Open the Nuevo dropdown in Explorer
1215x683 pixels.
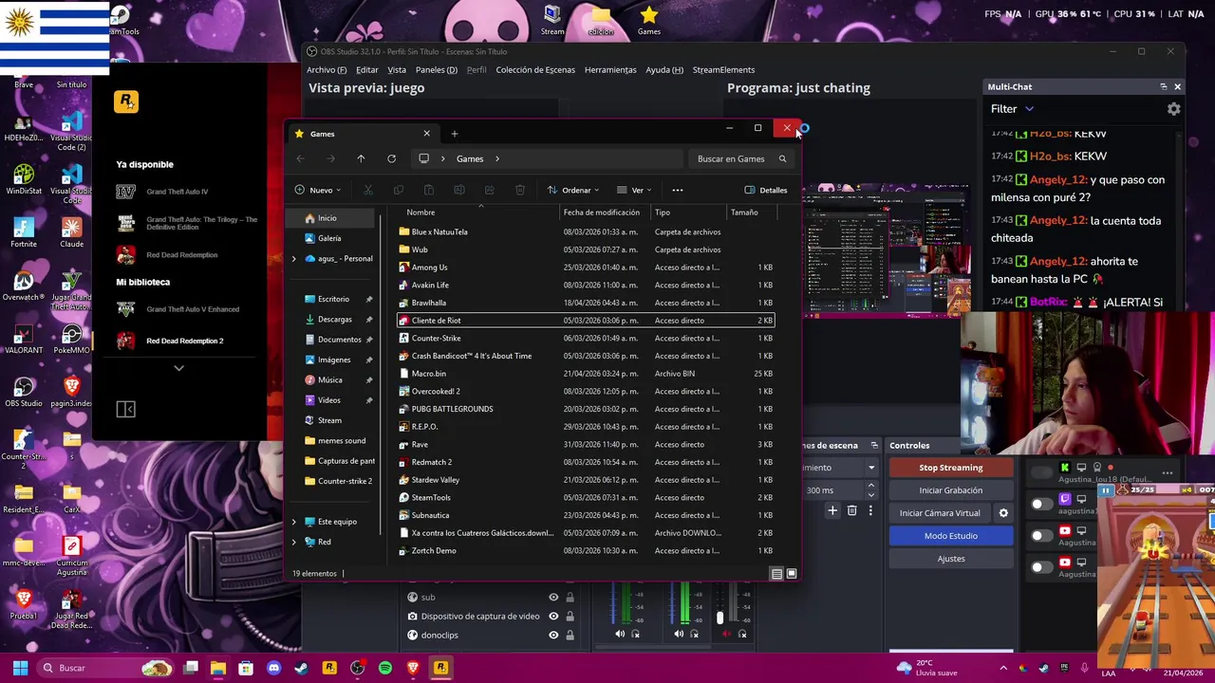(x=318, y=190)
